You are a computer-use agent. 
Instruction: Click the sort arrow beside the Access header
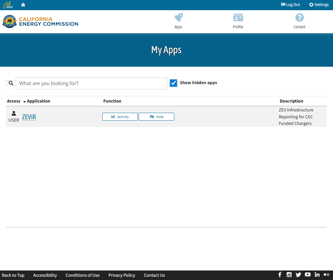click(24, 101)
